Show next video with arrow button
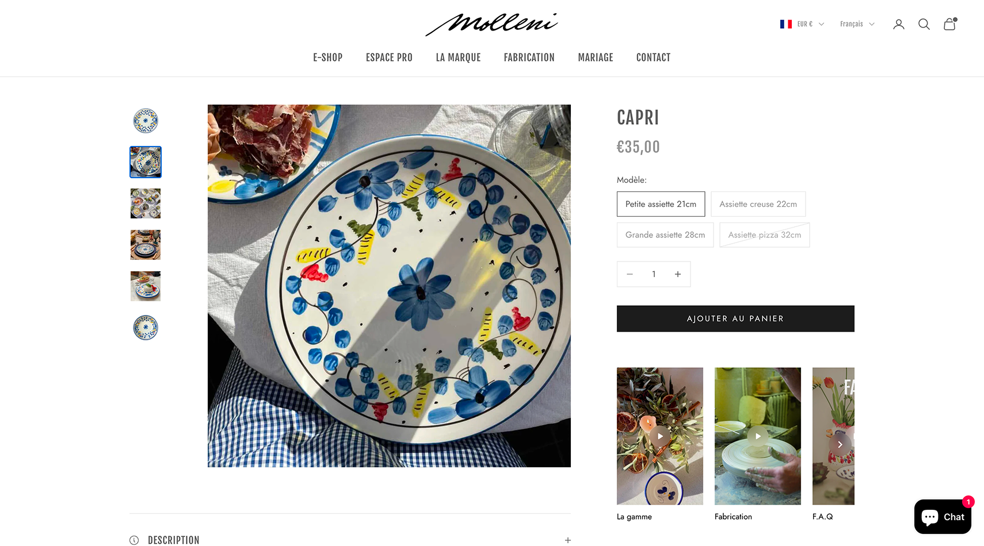This screenshot has width=984, height=546. tap(840, 444)
